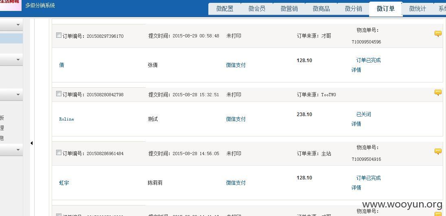The width and height of the screenshot is (446, 216).
Task: Open 详情 link for 张倩's order
Action: tap(356, 70)
